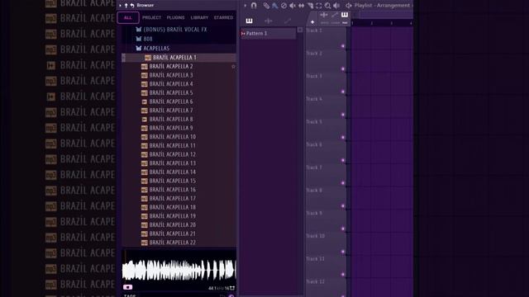The image size is (529, 297).
Task: Select BRAZIL ACAPELLA 4 sample
Action: 171,84
